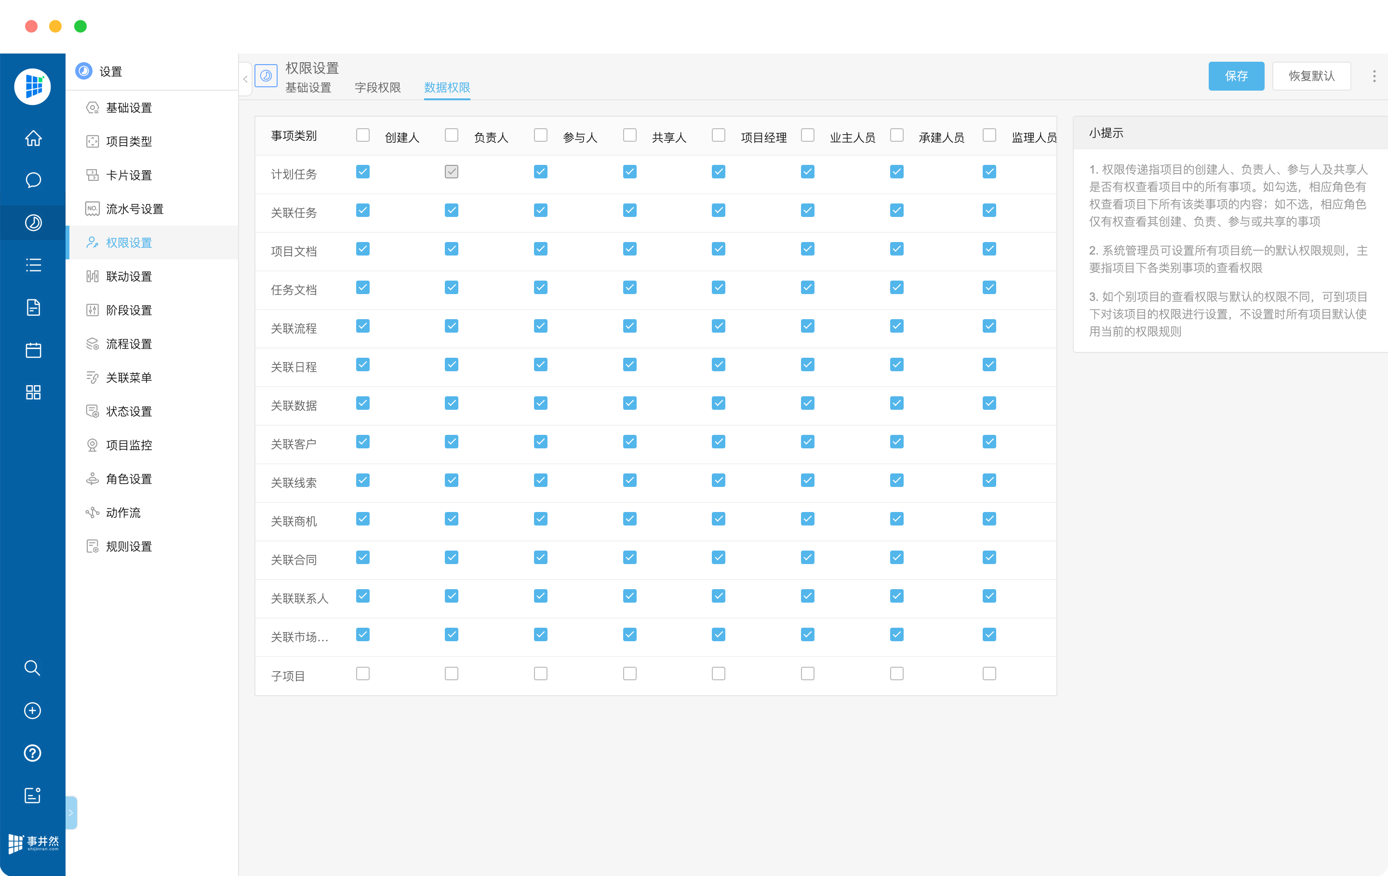Click the search magnifier icon in sidebar

(32, 668)
